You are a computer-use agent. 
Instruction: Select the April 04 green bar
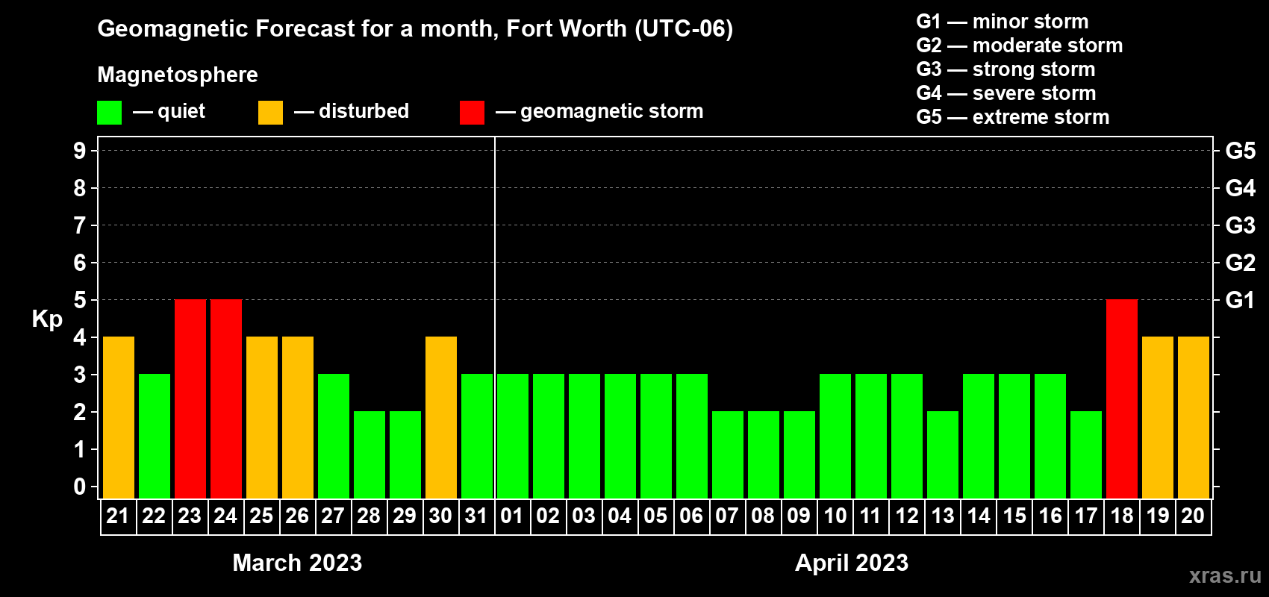pos(620,437)
